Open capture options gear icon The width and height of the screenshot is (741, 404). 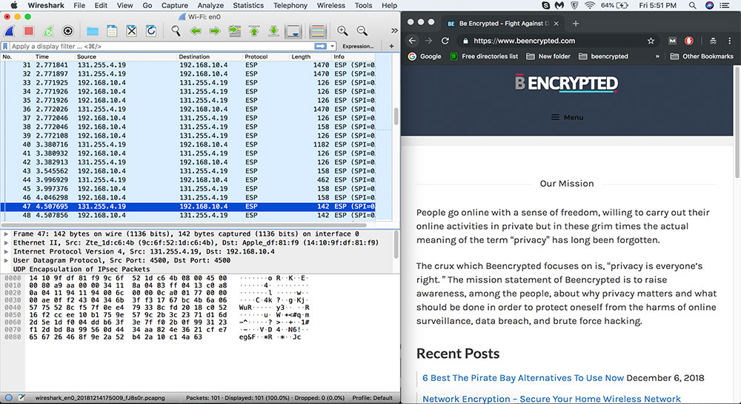click(68, 31)
